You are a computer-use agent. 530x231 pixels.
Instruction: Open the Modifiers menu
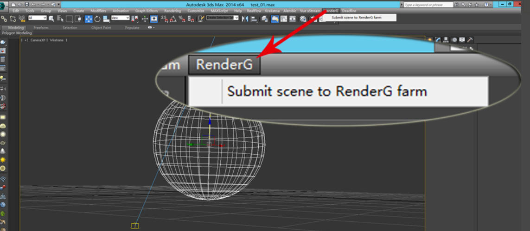coord(98,11)
